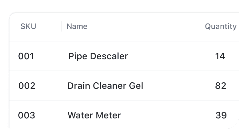Select the quantity value 39

point(221,115)
